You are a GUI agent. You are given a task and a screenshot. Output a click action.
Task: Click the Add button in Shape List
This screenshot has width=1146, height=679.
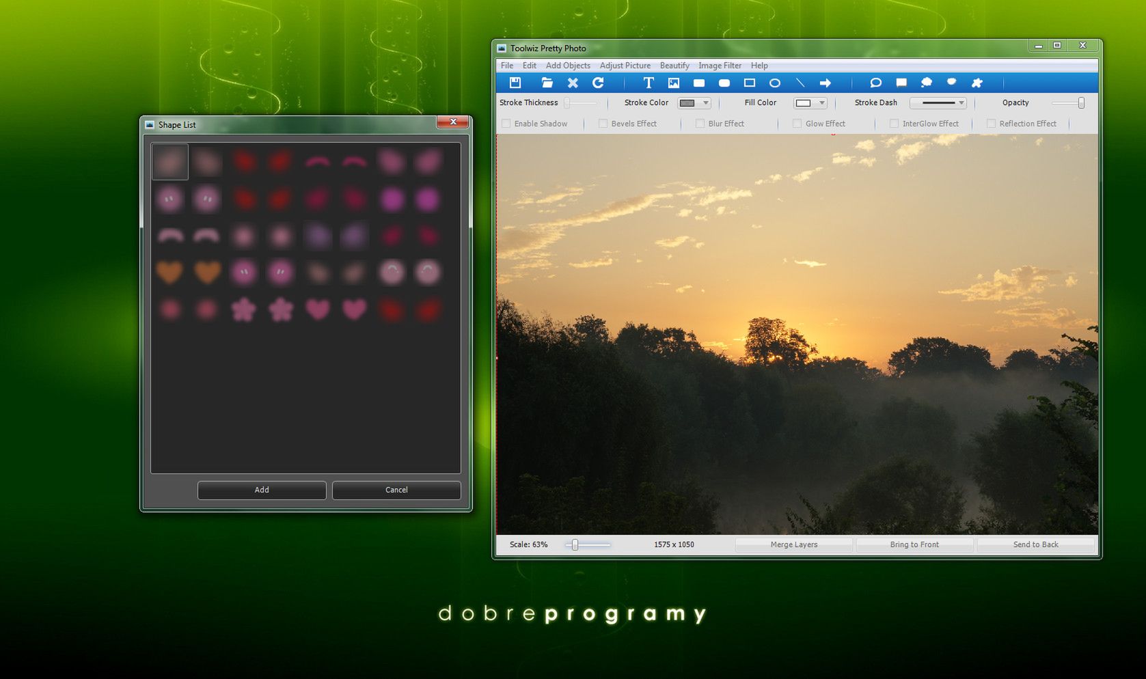point(262,490)
